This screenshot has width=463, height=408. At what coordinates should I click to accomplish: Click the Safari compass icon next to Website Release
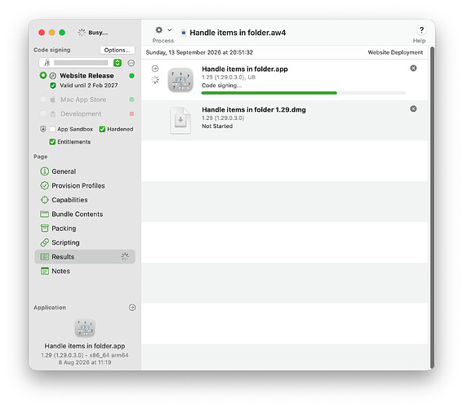coord(52,76)
